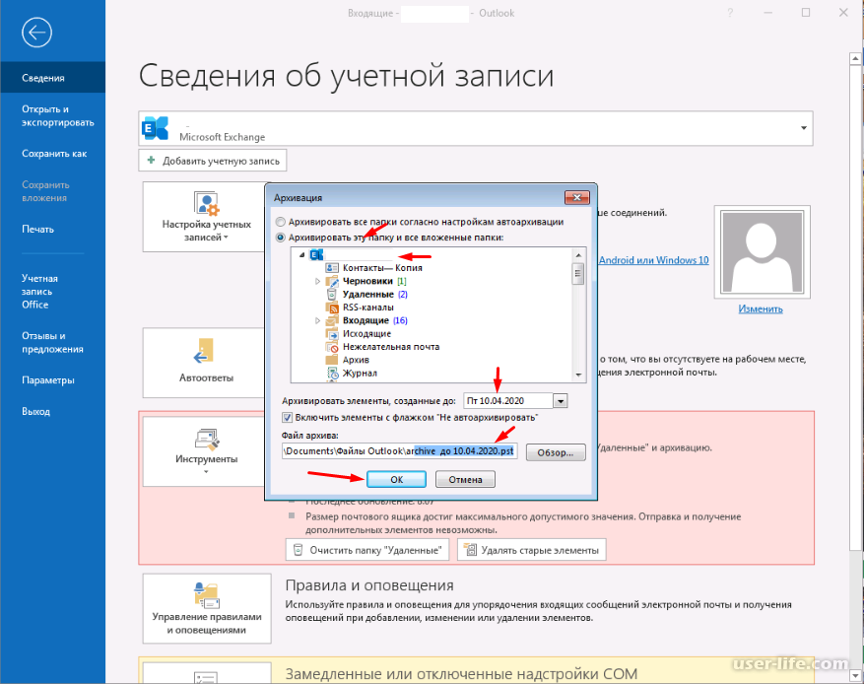
Task: Select the Нежелательная почта folder name
Action: click(391, 347)
